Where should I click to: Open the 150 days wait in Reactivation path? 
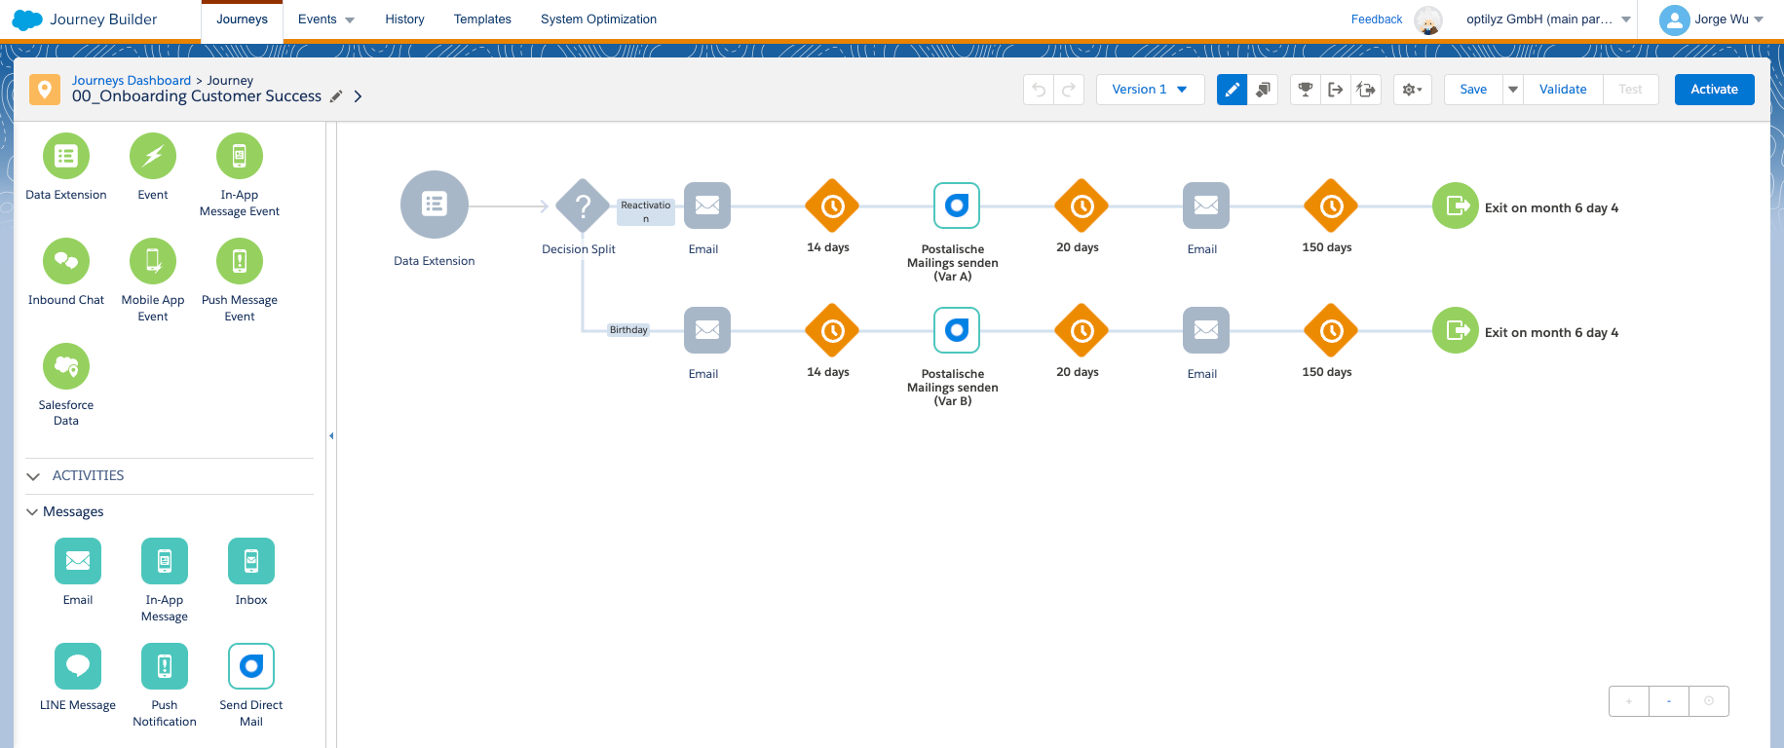pyautogui.click(x=1331, y=206)
